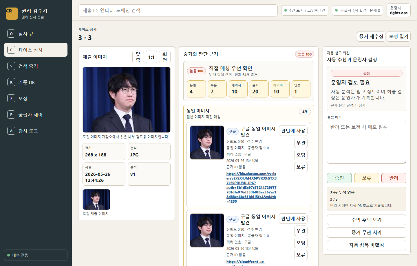Focus the 제출 ID search field
Screen dimensions: 417x266
pos(178,10)
